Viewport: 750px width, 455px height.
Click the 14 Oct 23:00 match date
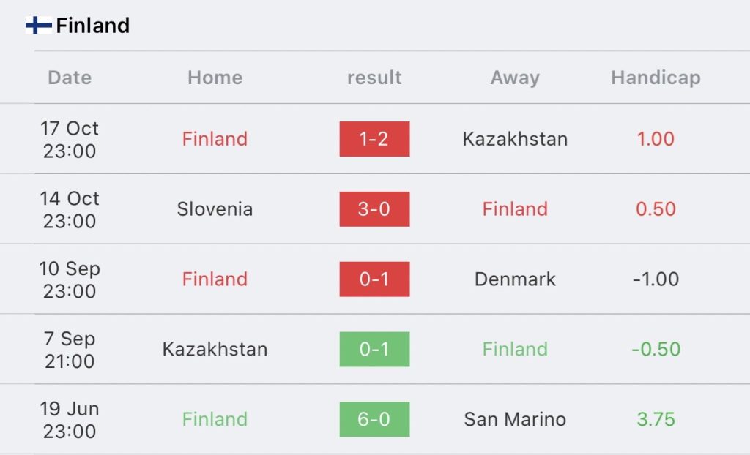(70, 209)
